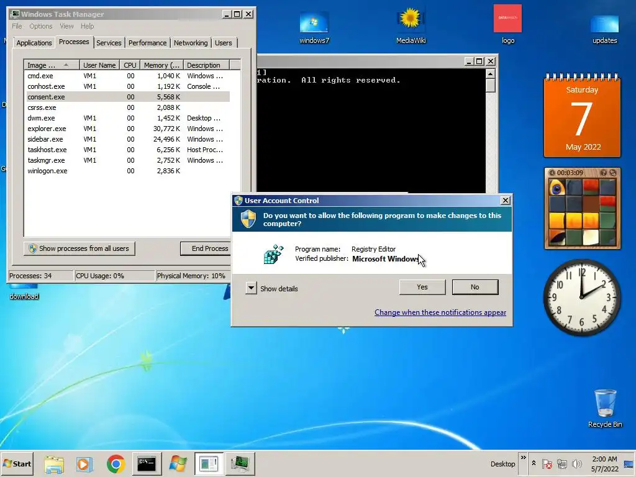Open the windows7 desktop icon
The image size is (636, 477).
(x=314, y=27)
